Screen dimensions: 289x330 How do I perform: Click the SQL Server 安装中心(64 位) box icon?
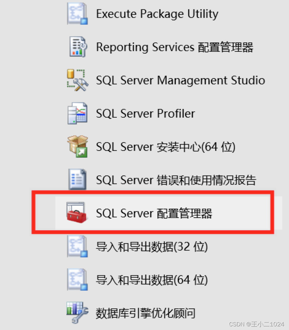tap(77, 147)
